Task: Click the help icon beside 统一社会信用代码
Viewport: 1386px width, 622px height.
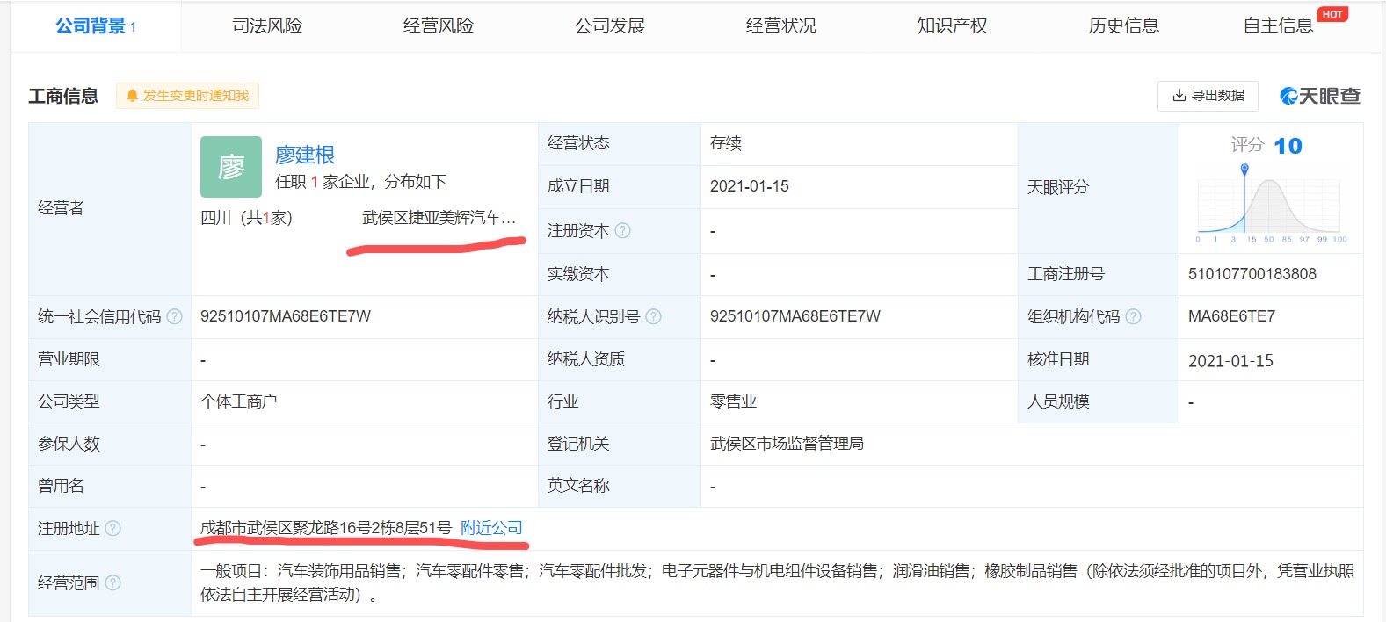Action: (x=174, y=316)
